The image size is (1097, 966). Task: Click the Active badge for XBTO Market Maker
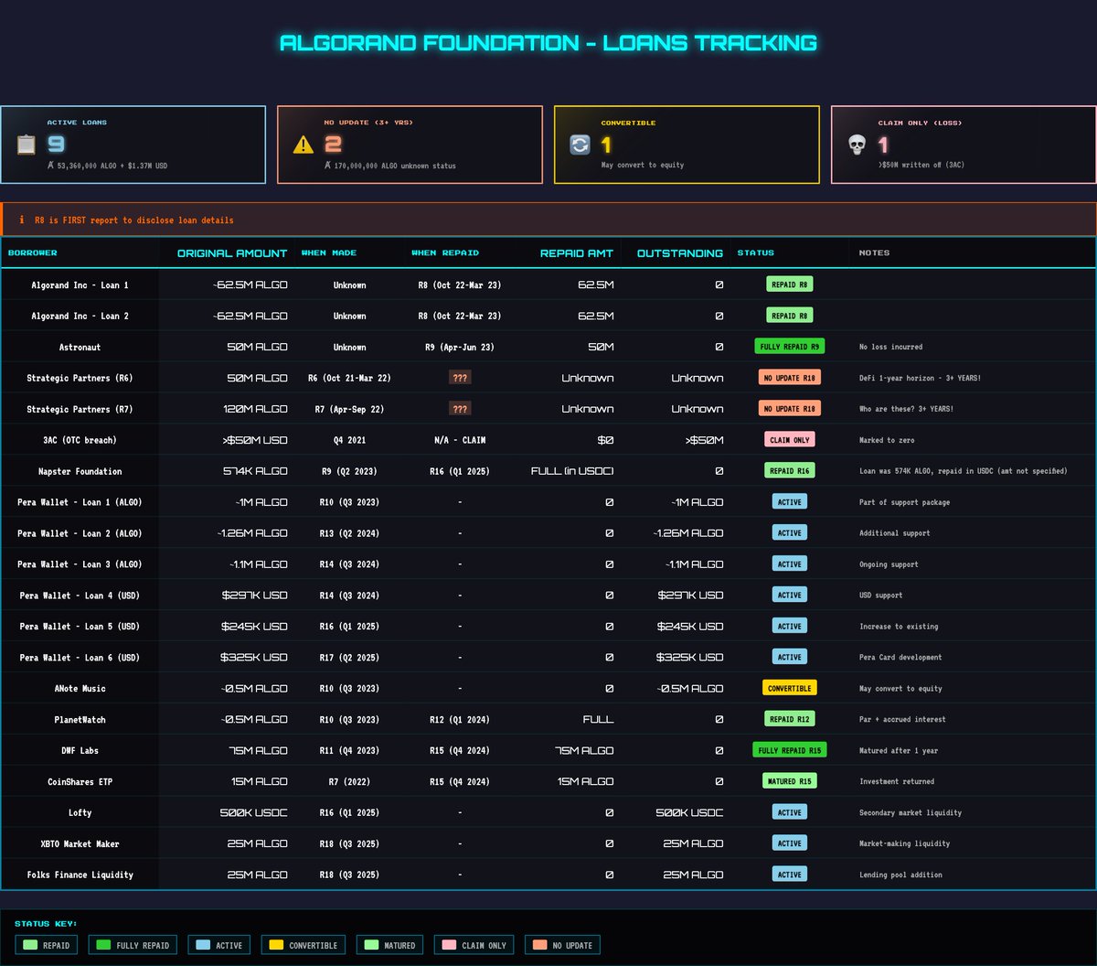click(x=790, y=843)
